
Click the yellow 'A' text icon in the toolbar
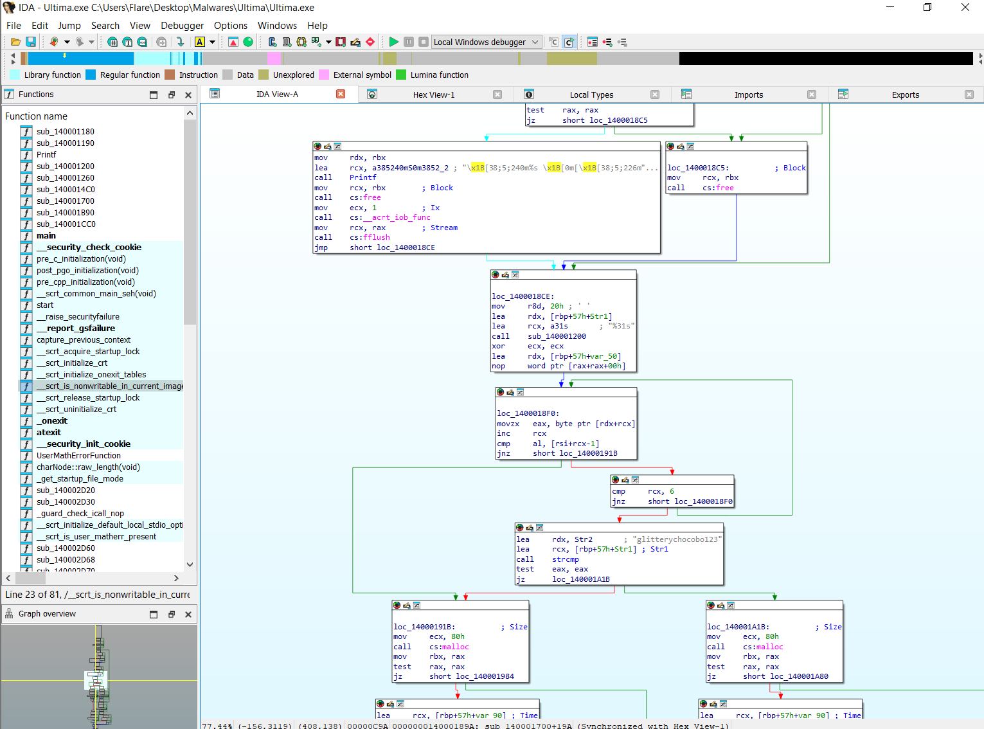[200, 42]
